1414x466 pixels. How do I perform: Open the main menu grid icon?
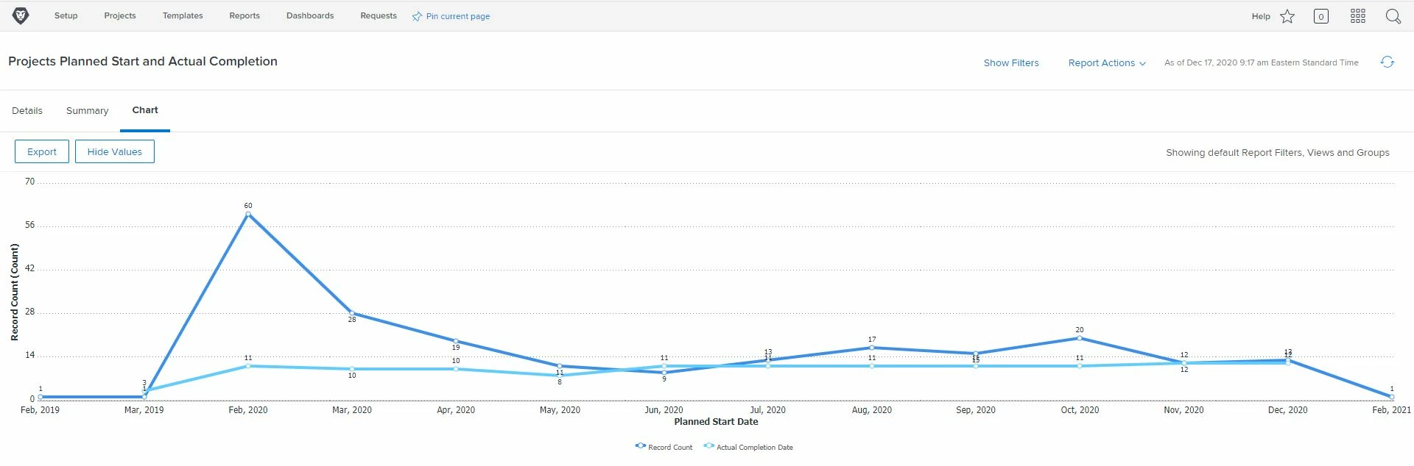pos(1358,16)
